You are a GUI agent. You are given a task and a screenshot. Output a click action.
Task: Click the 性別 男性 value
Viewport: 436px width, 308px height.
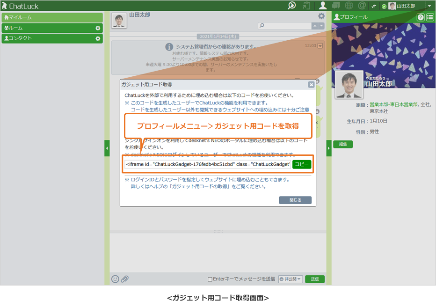coord(374,132)
